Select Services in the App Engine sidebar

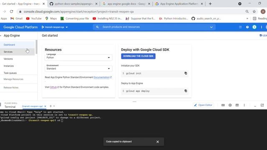pyautogui.click(x=17, y=52)
